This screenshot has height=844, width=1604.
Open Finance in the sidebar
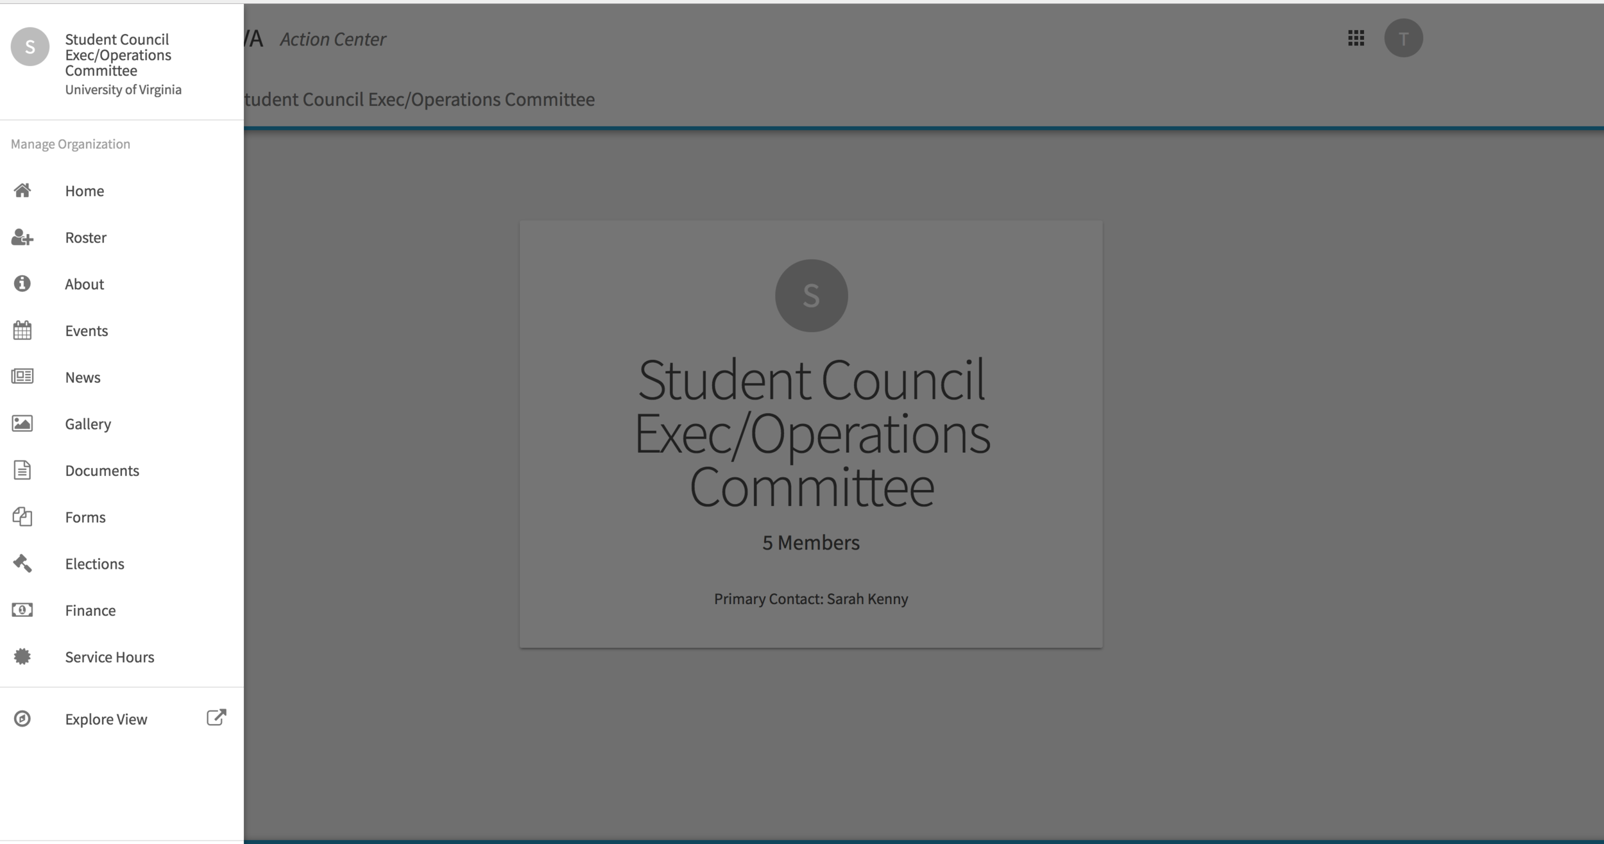122,610
